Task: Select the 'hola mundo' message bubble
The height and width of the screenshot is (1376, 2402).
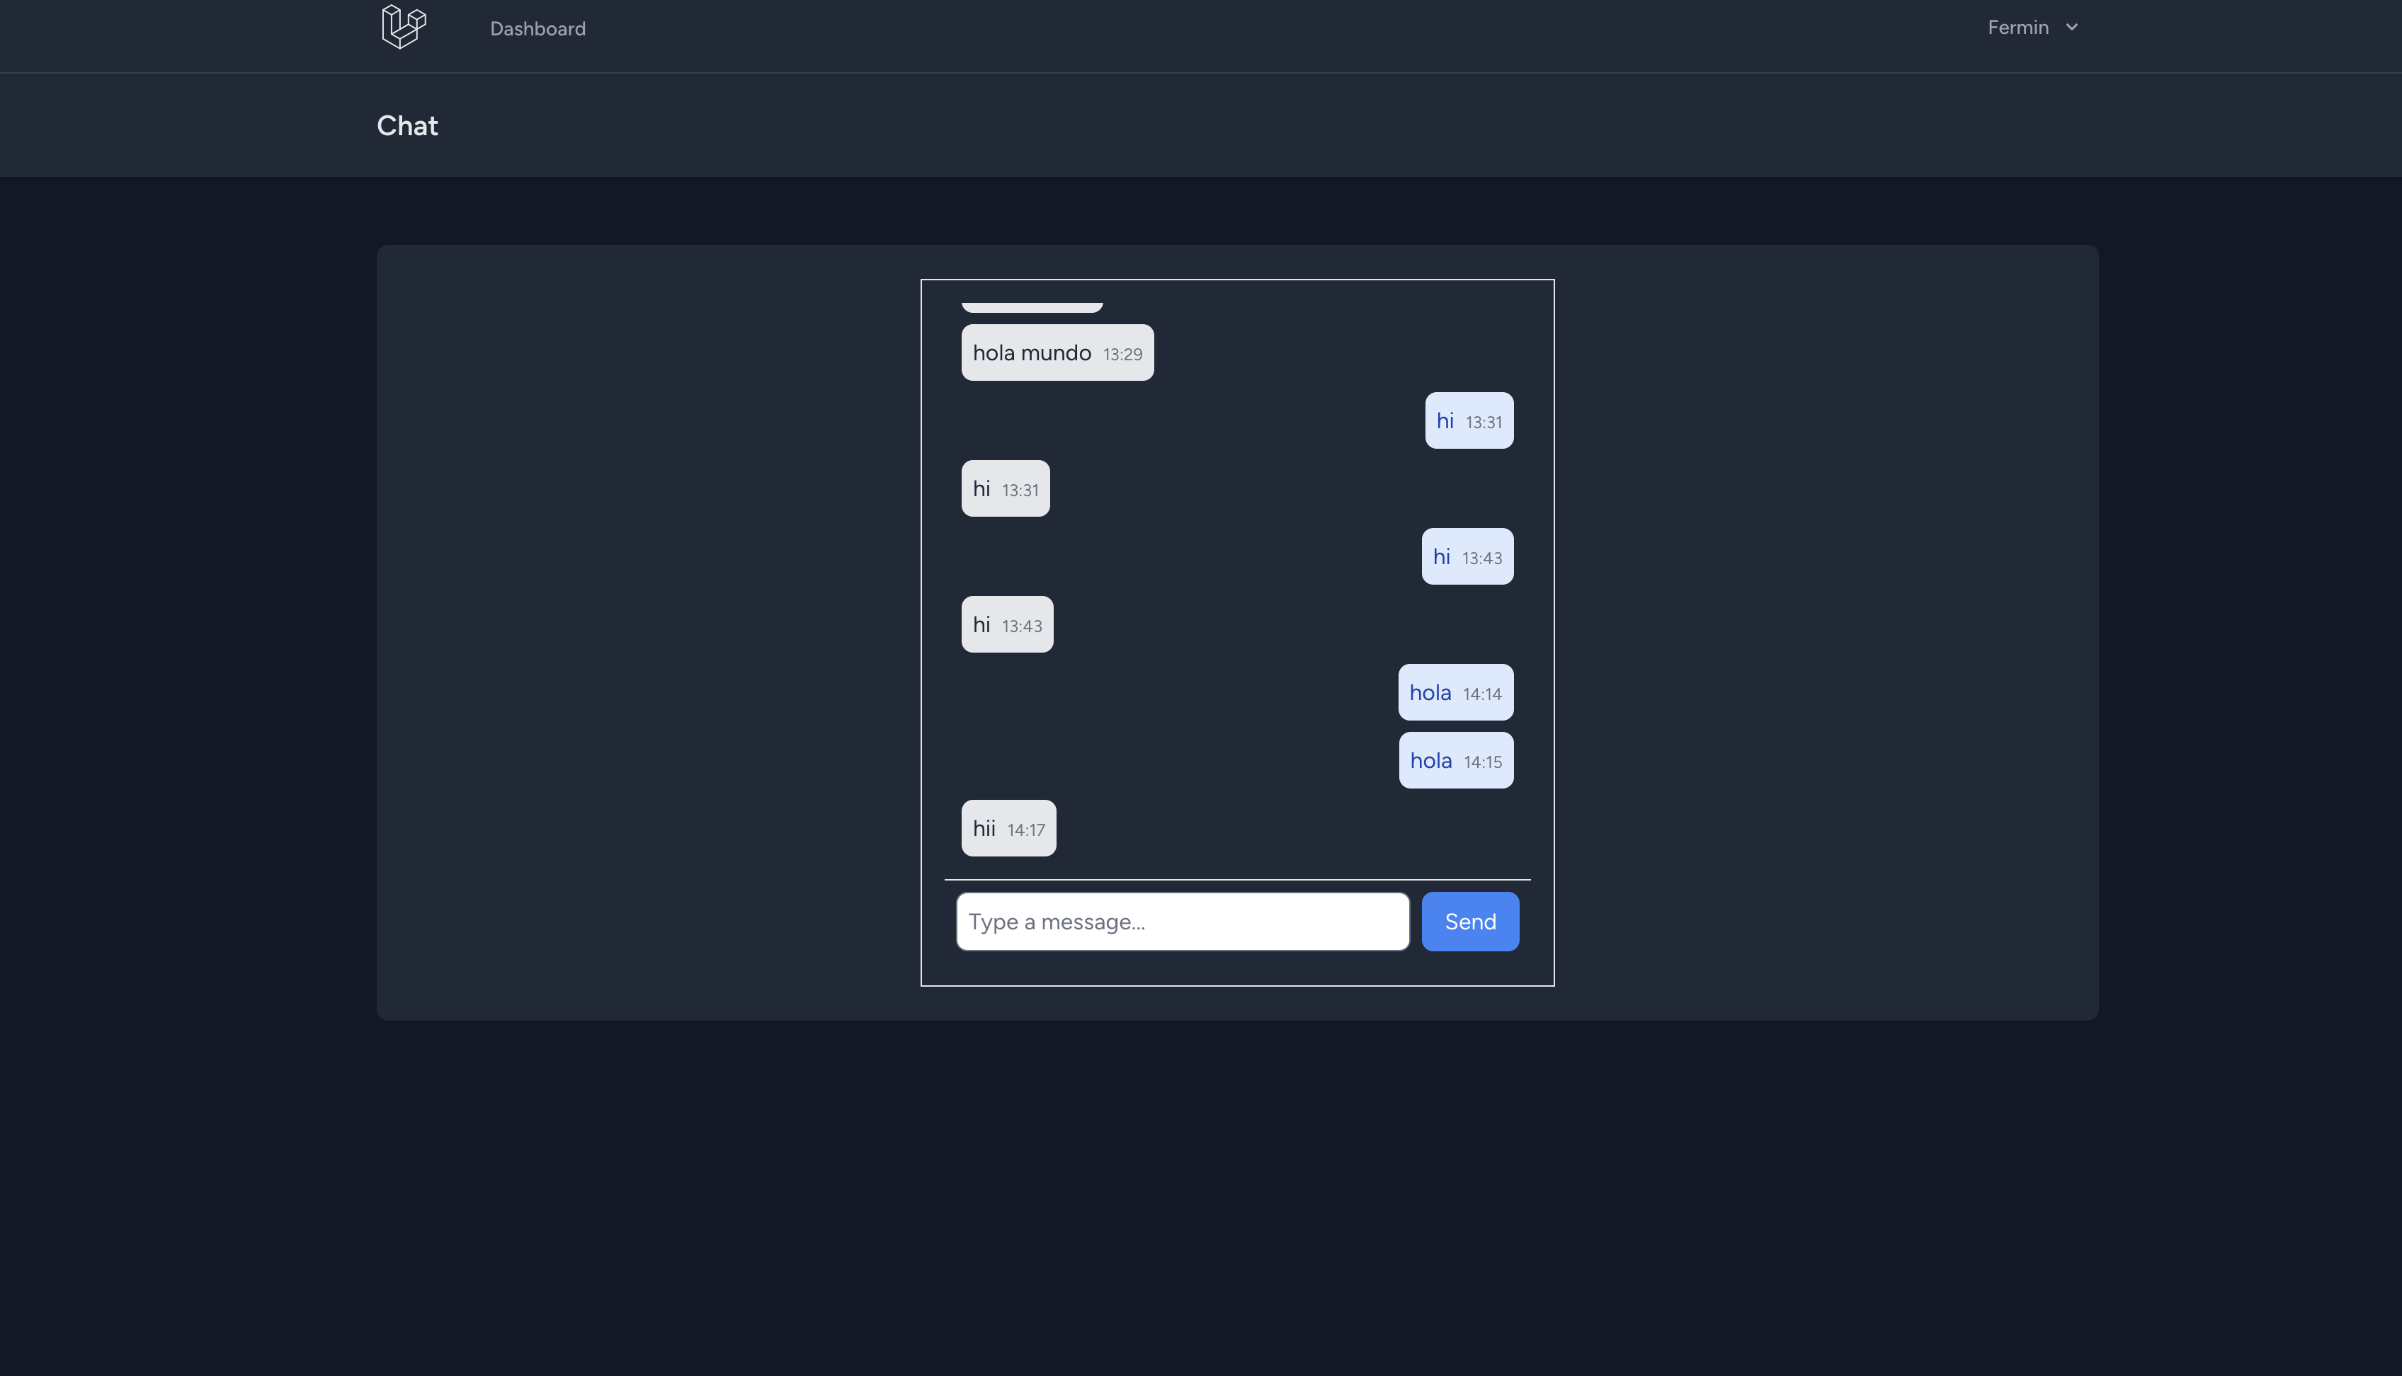Action: [x=1057, y=352]
